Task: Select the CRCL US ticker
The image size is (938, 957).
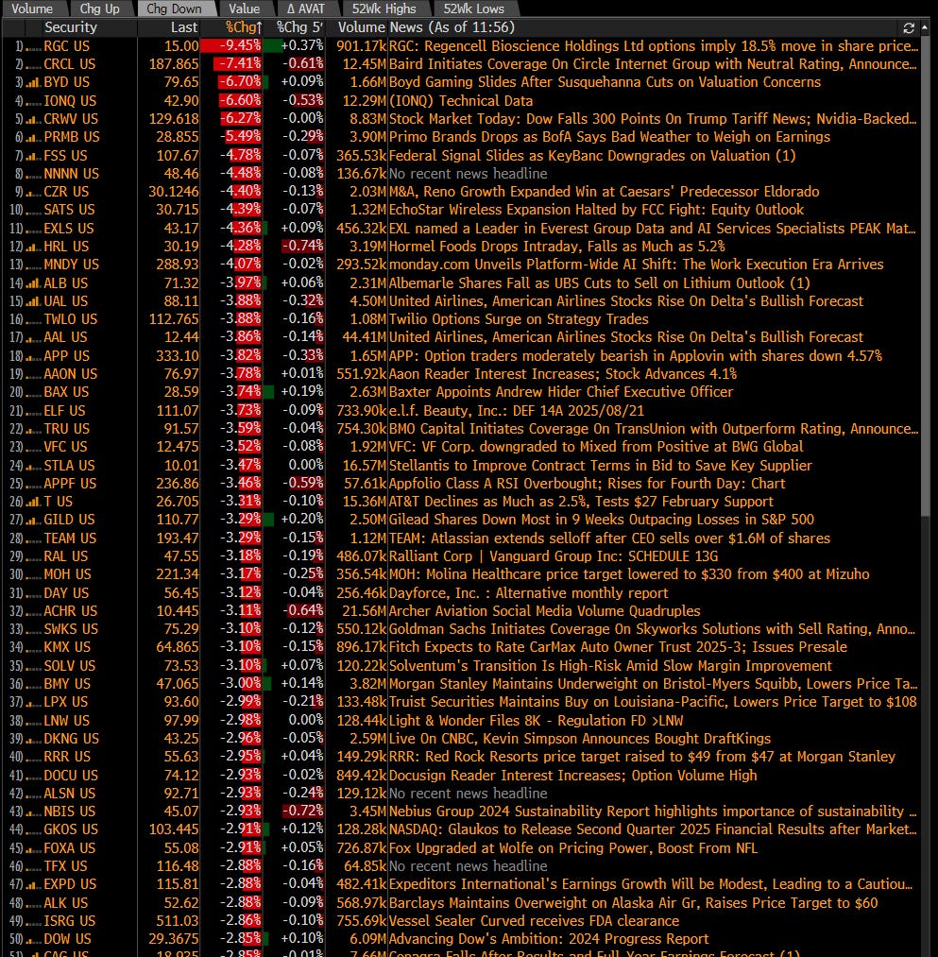Action: pyautogui.click(x=70, y=64)
